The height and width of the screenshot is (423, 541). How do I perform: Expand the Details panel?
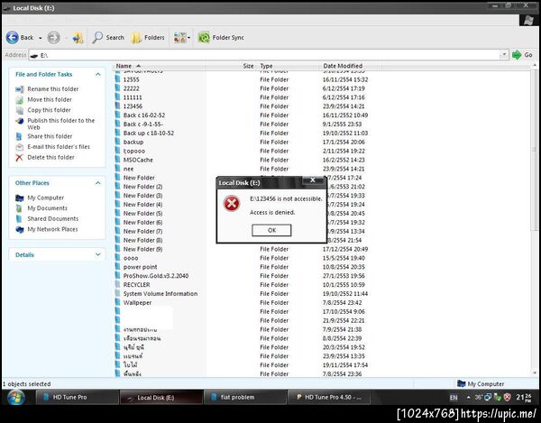pyautogui.click(x=98, y=254)
